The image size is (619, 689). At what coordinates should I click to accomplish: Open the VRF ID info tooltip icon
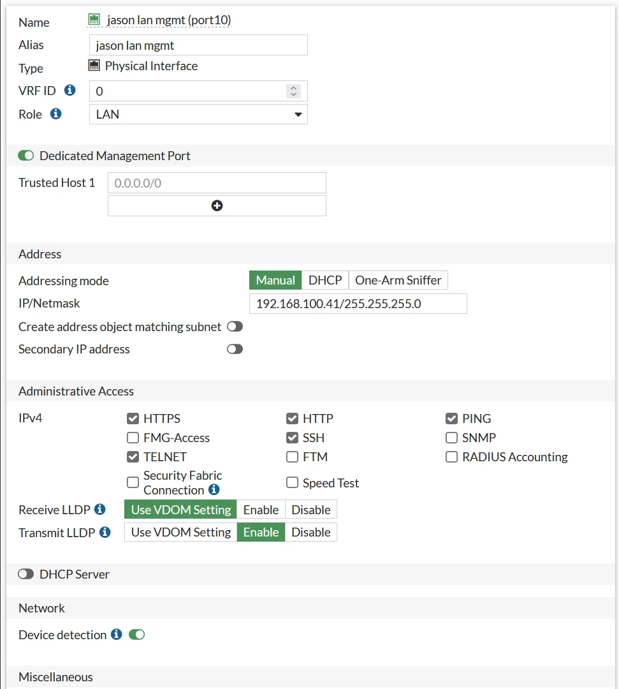click(x=69, y=90)
